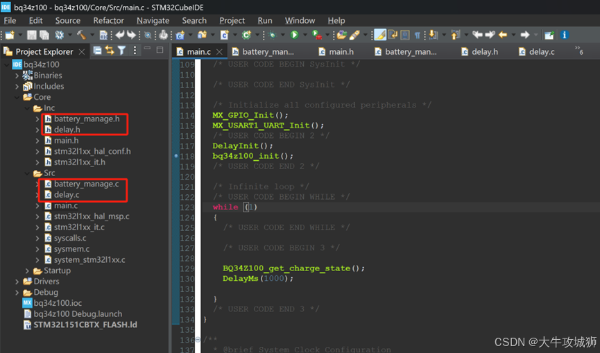Collapse all in Project Explorer
Screen dimensions: 600x353
(x=98, y=50)
